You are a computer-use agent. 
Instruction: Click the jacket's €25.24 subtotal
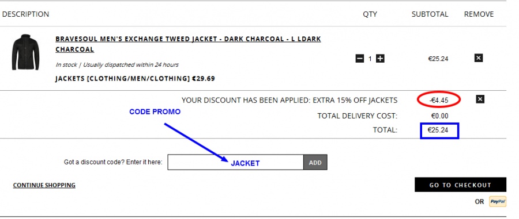tap(438, 59)
